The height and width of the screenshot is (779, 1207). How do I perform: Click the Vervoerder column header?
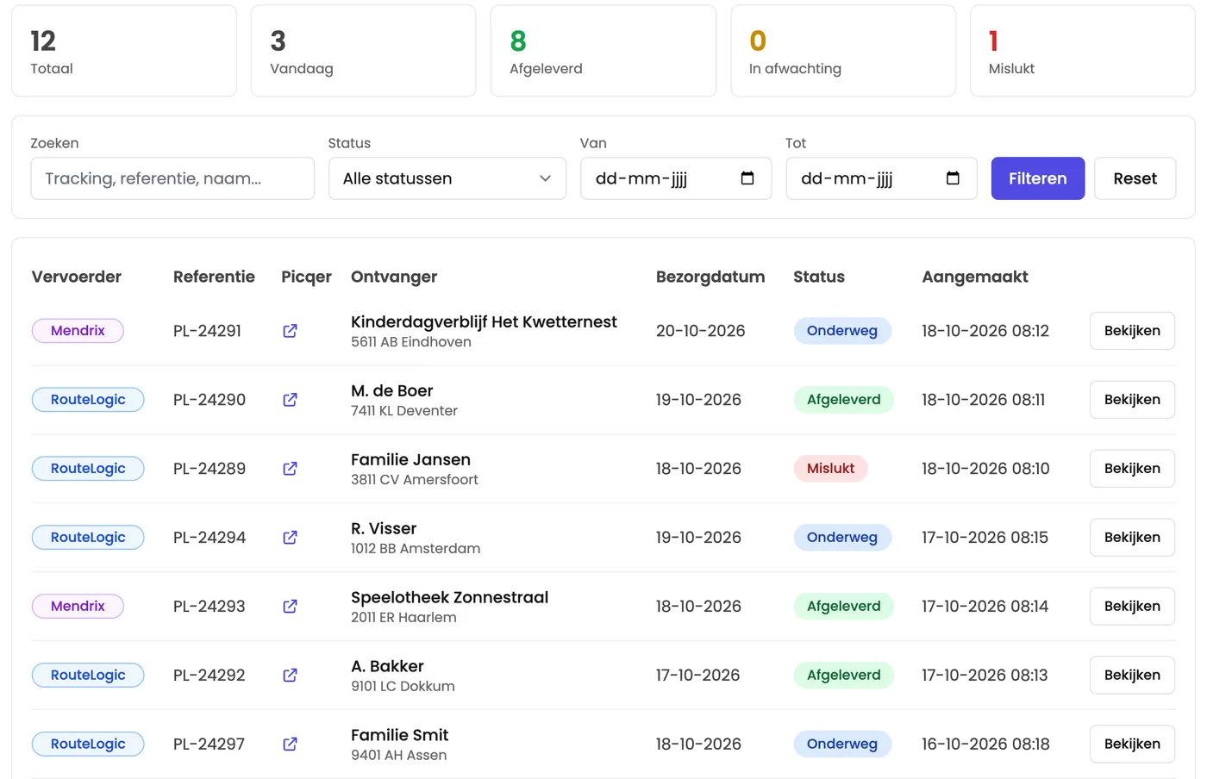point(77,277)
